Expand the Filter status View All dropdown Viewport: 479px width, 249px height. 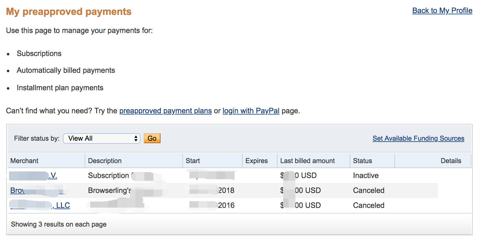pyautogui.click(x=102, y=139)
